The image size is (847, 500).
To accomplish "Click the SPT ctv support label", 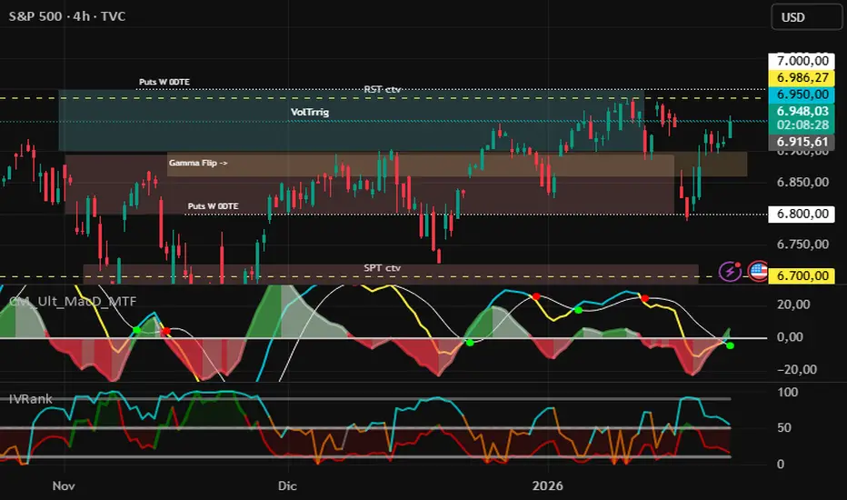I will coord(382,268).
